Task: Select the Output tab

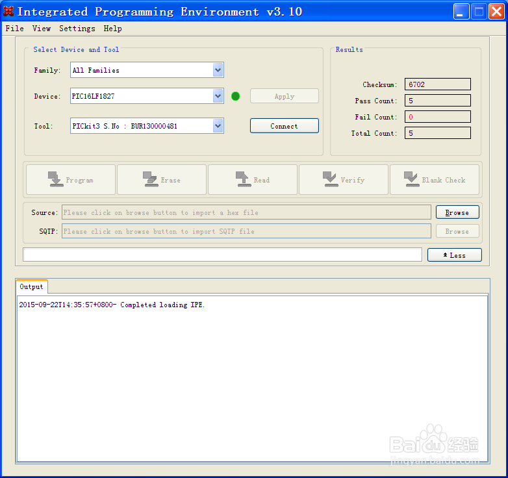Action: coord(31,286)
